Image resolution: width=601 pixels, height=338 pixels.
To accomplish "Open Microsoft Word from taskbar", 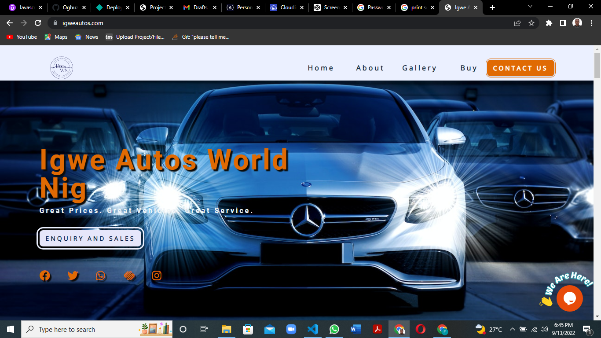I will 356,329.
